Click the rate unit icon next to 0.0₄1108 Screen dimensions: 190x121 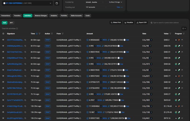tap(151, 112)
